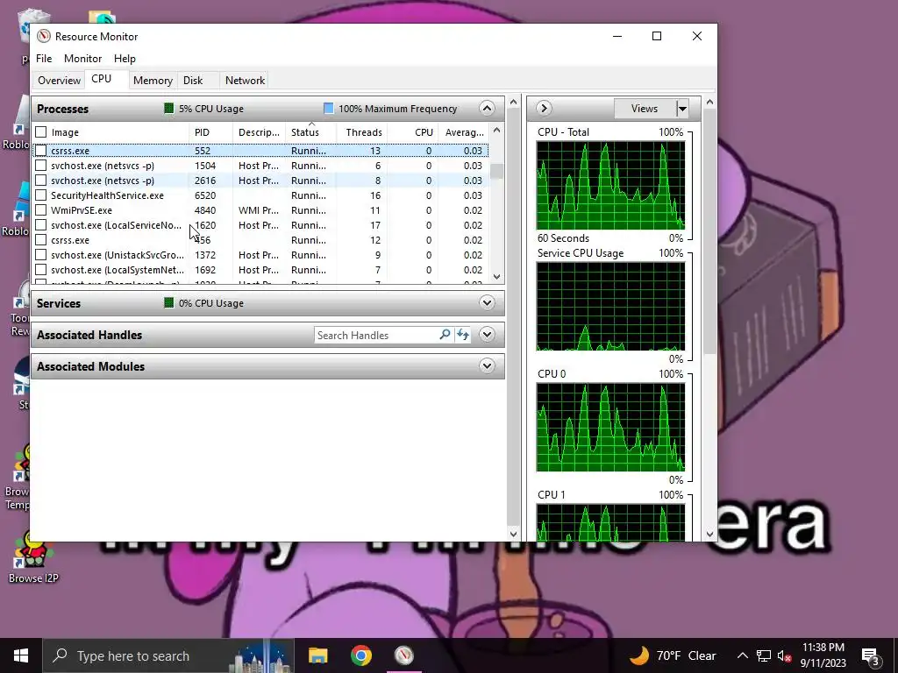This screenshot has height=673, width=898.
Task: Switch to the Memory tab
Action: click(x=153, y=80)
